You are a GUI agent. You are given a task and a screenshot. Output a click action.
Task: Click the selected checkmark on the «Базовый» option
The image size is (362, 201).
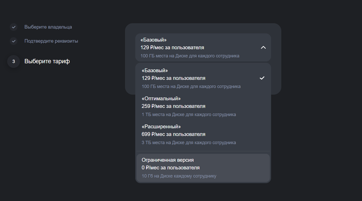point(262,78)
